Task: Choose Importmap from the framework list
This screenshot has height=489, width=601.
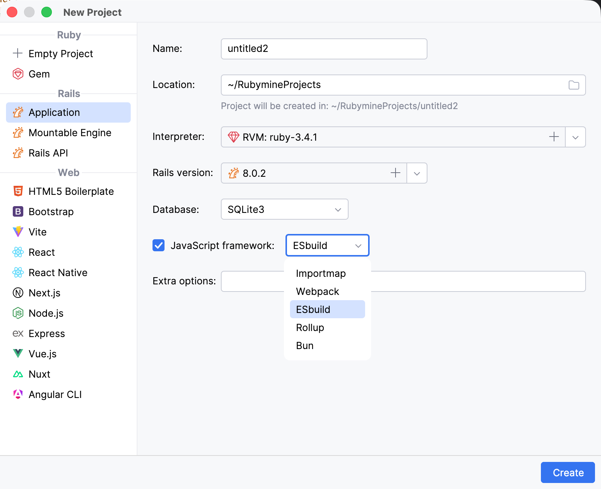Action: [x=328, y=273]
